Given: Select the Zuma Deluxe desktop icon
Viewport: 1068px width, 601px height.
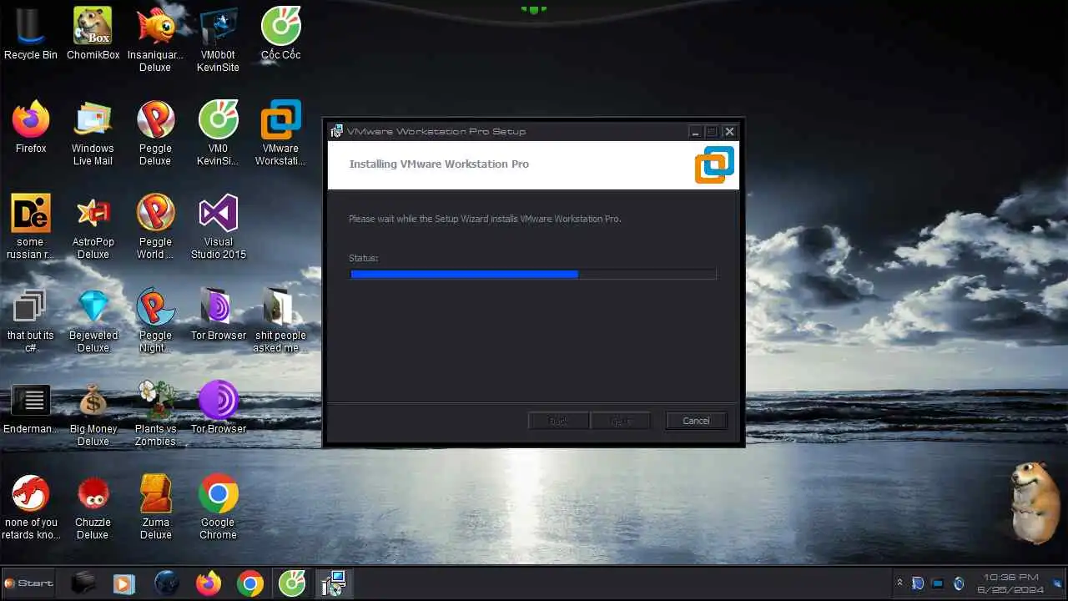Looking at the screenshot, I should click(x=155, y=508).
